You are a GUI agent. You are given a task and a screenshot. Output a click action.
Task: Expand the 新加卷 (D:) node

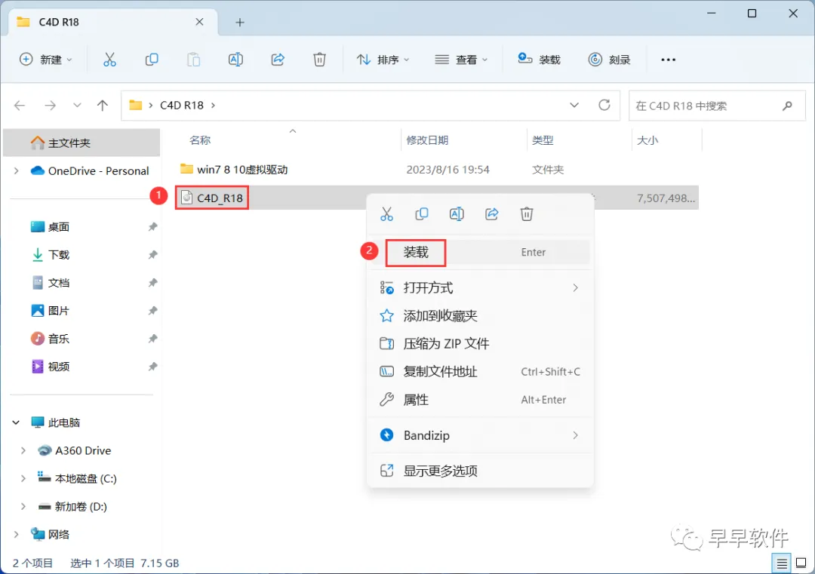23,506
